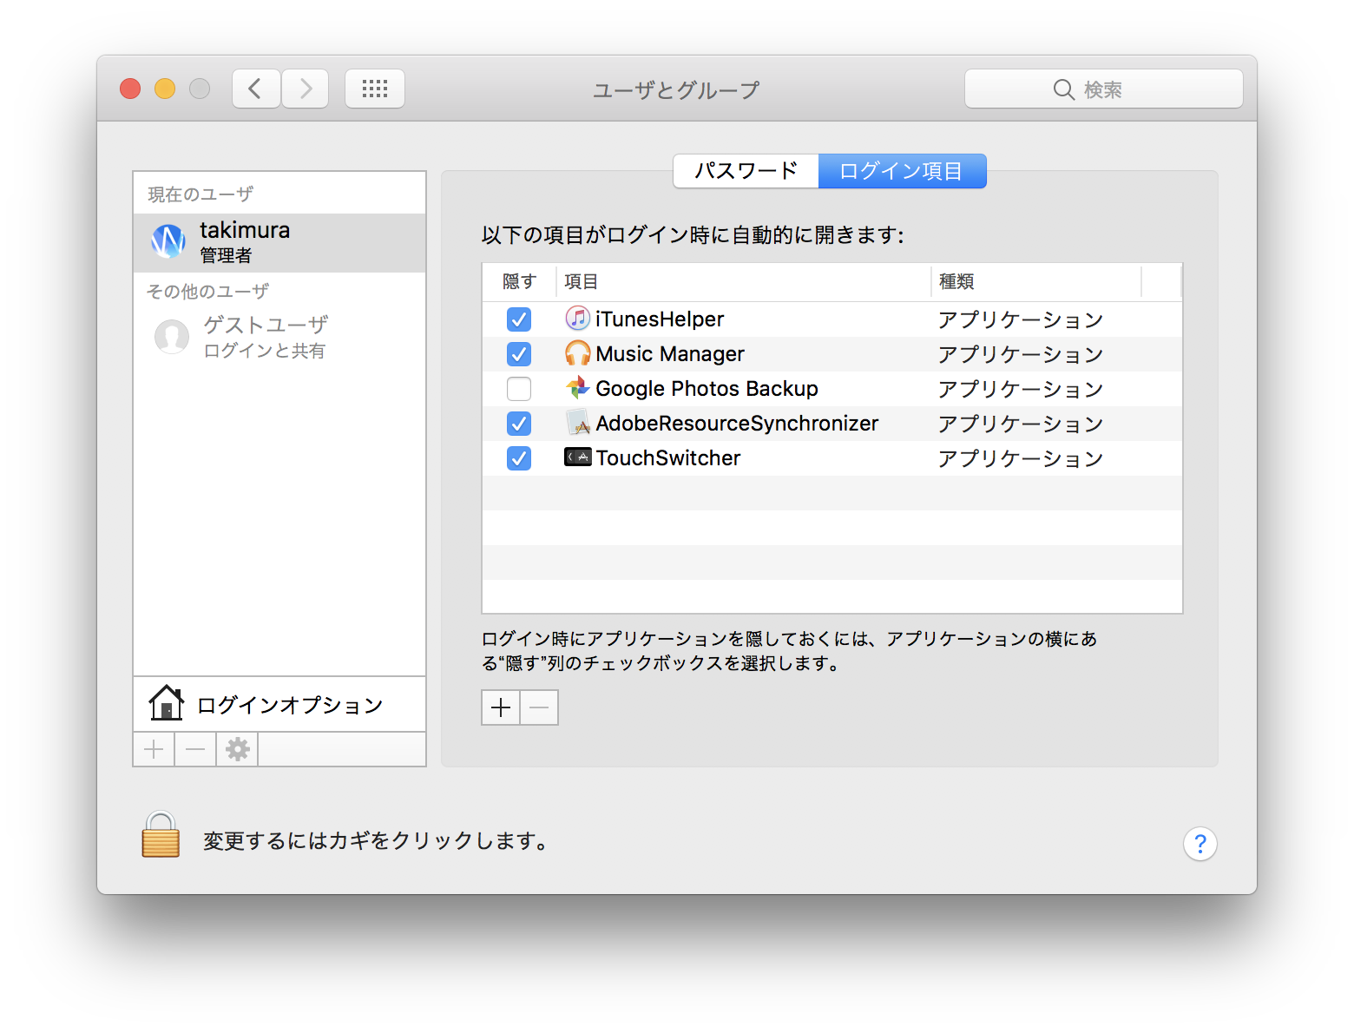Image resolution: width=1354 pixels, height=1033 pixels.
Task: Click the house icon for login options
Action: click(166, 703)
